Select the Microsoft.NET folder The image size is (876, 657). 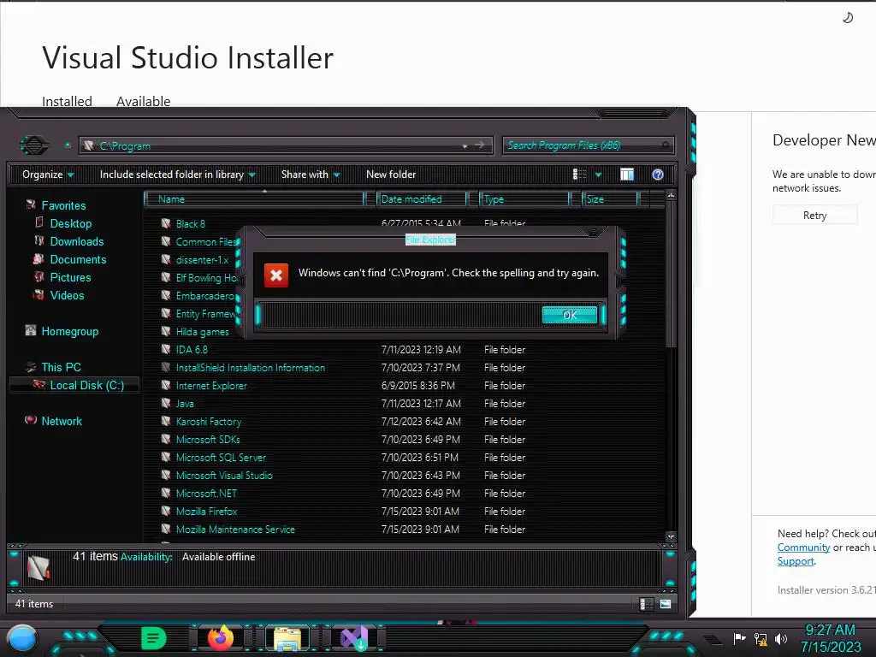[x=206, y=494]
